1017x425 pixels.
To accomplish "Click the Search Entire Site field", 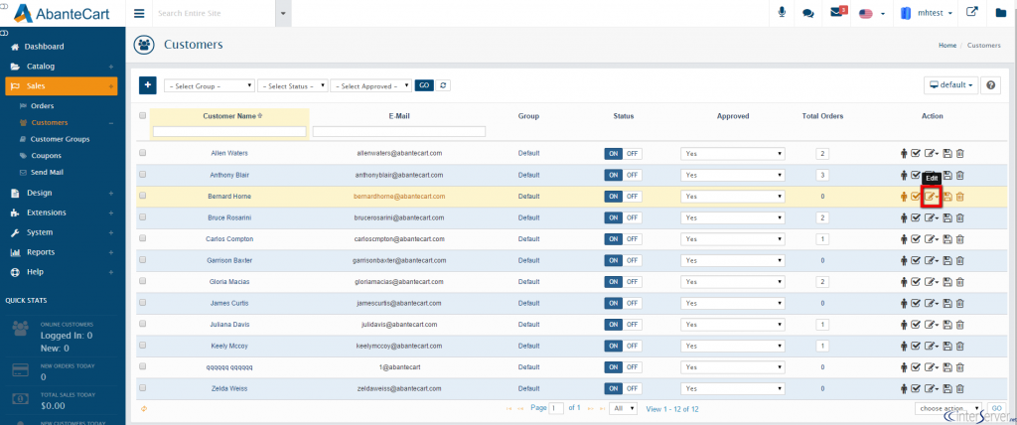I will click(215, 13).
